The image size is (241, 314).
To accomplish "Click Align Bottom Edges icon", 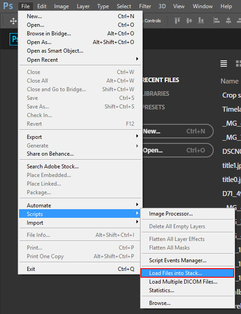I will (x=201, y=20).
